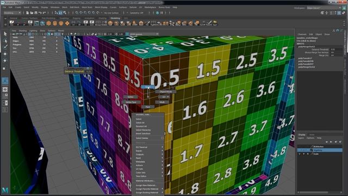Expand DG Traversal submenu

coord(148,147)
